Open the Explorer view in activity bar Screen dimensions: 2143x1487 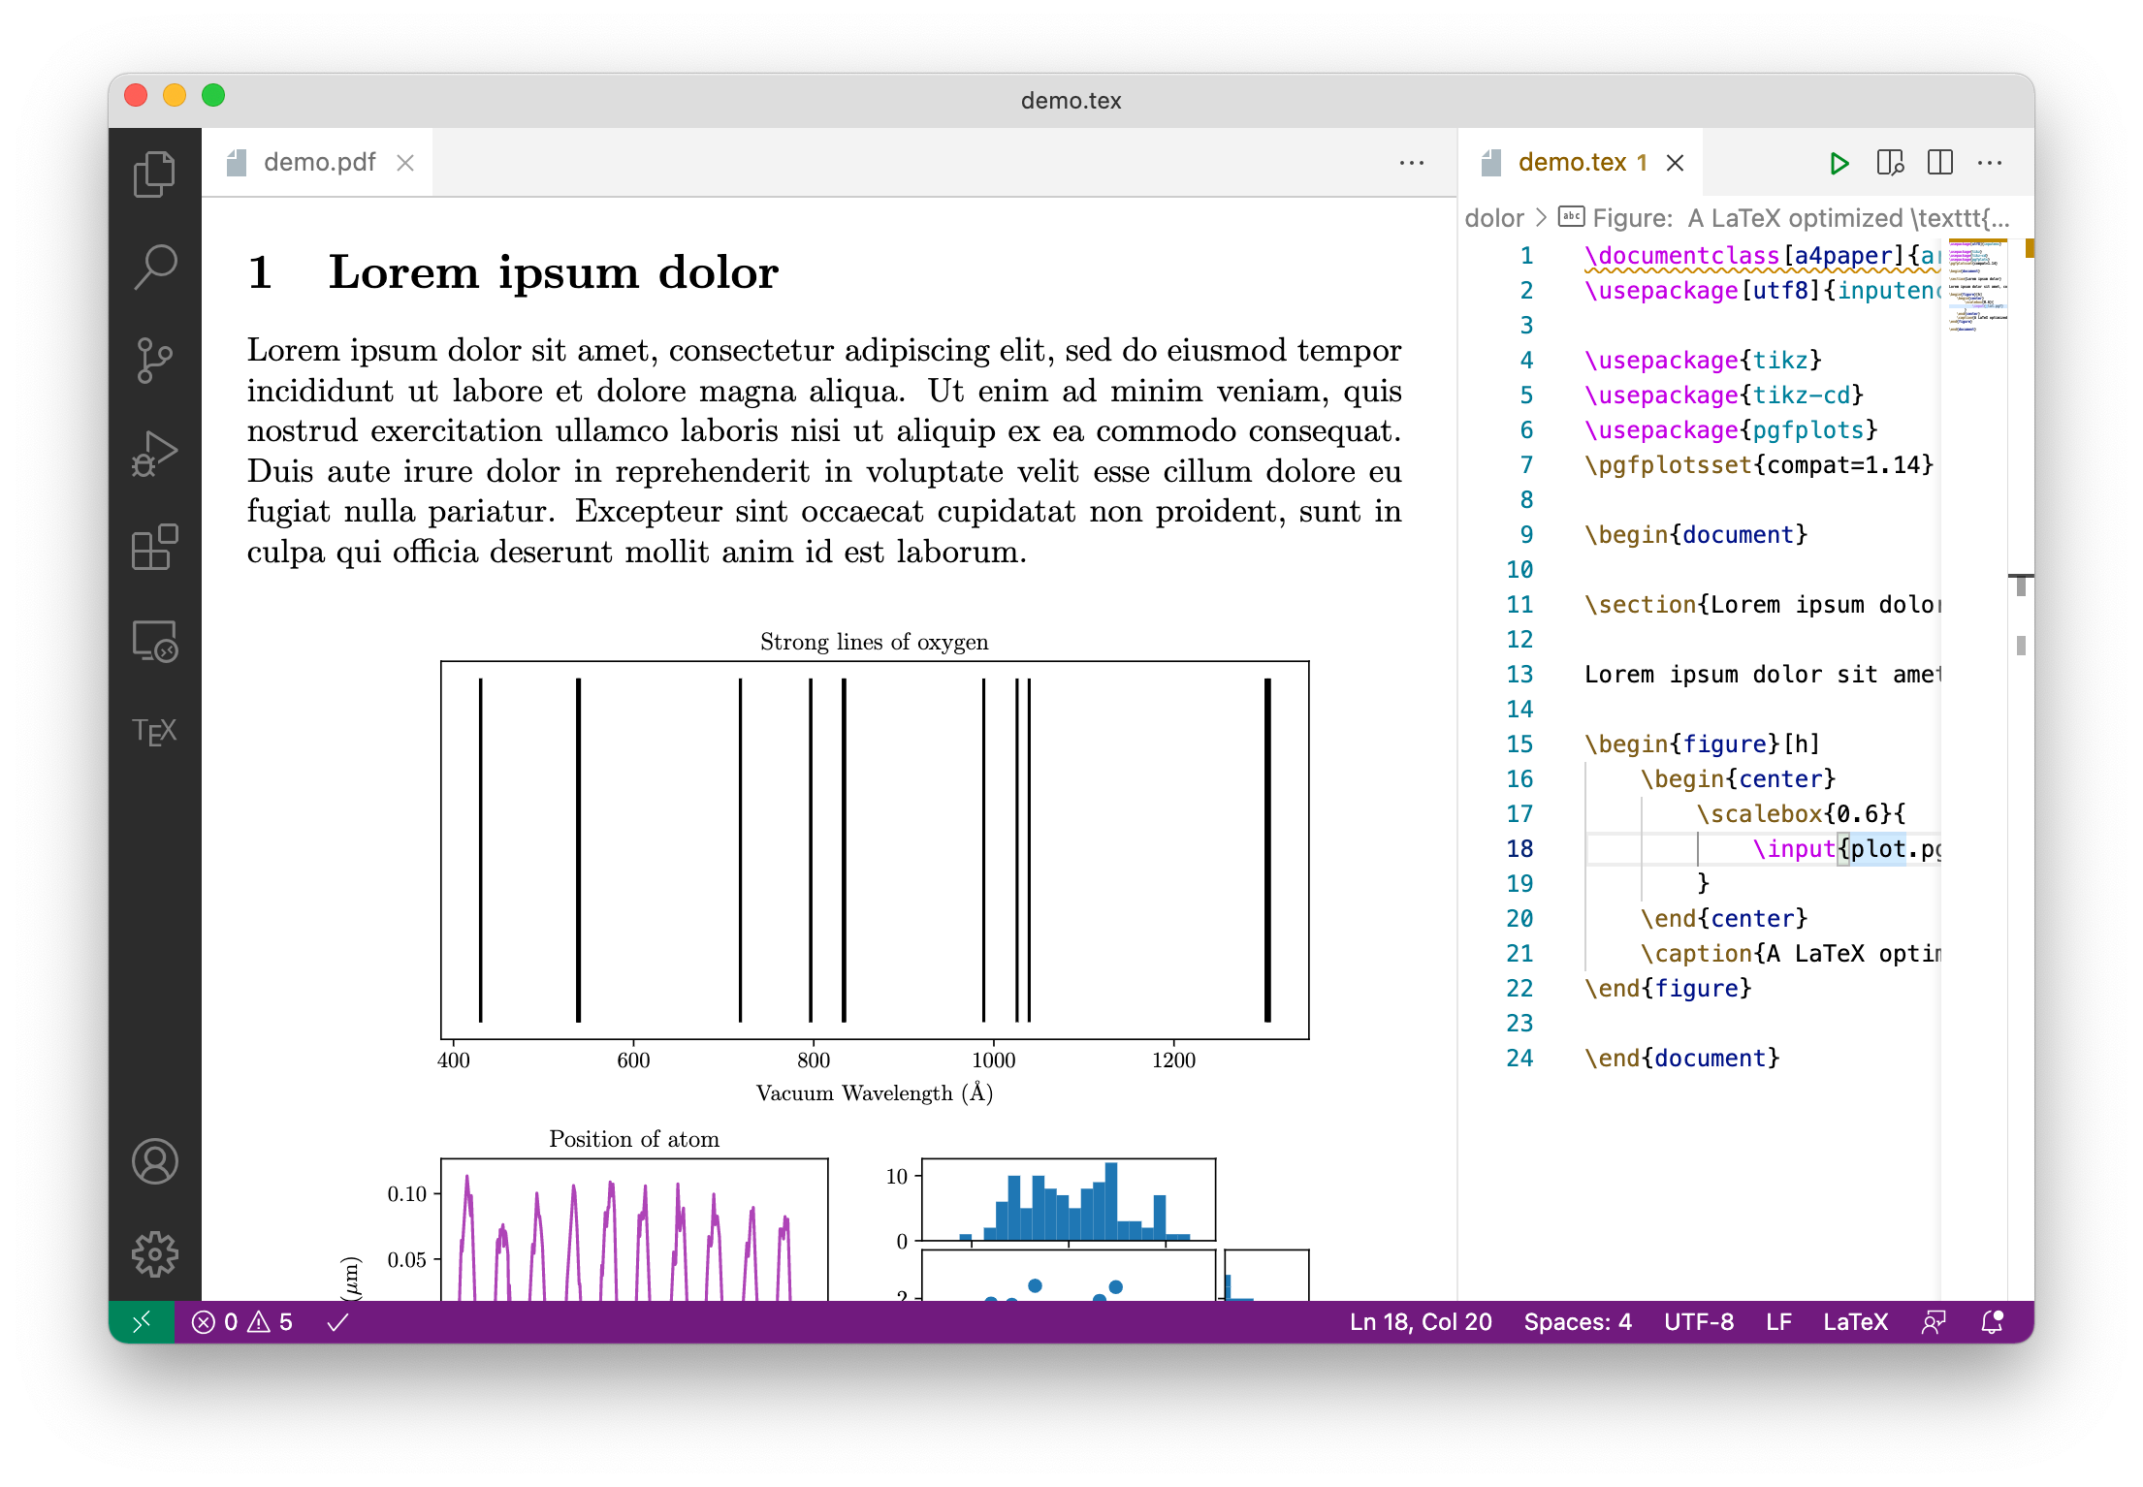pos(154,174)
